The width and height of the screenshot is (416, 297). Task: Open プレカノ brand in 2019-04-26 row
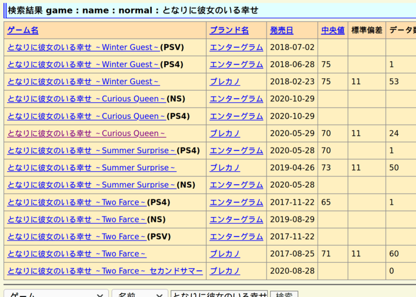pos(225,168)
